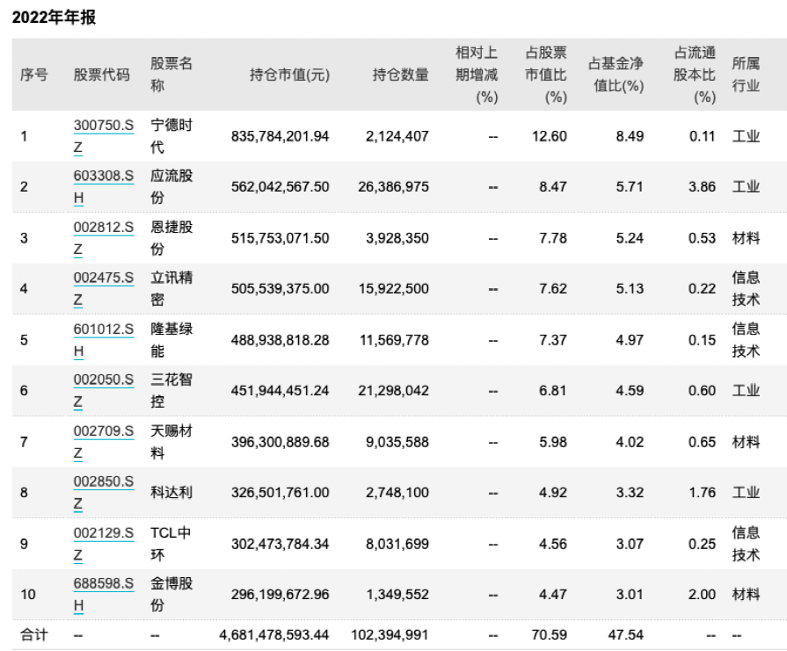Select stock name 金博股份
Image resolution: width=787 pixels, height=651 pixels.
pos(171,594)
